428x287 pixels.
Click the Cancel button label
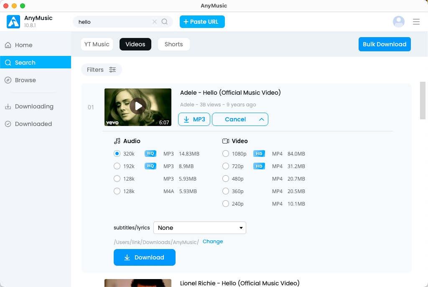pos(235,119)
